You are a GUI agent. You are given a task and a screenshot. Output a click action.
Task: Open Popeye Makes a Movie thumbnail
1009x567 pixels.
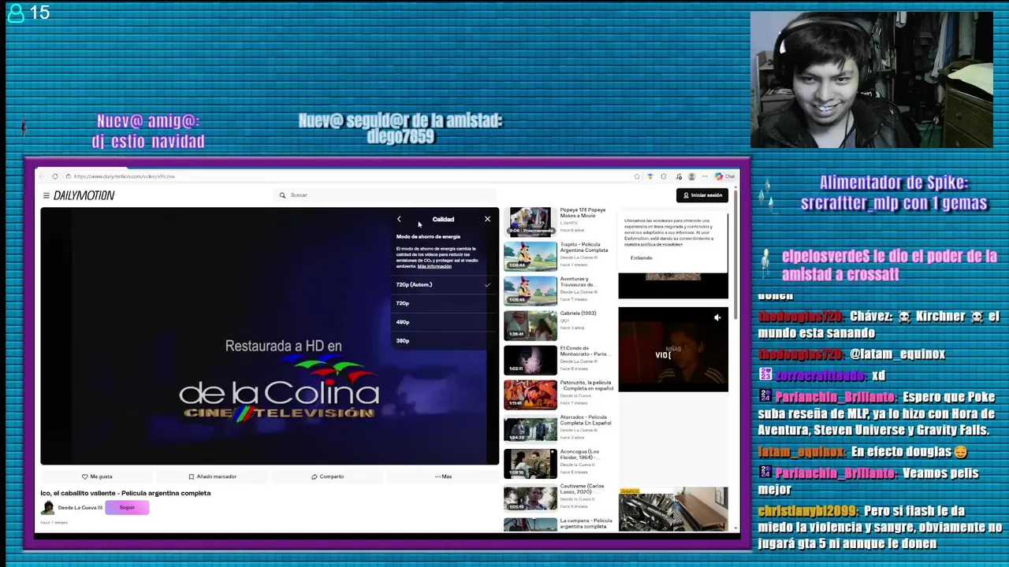(531, 222)
